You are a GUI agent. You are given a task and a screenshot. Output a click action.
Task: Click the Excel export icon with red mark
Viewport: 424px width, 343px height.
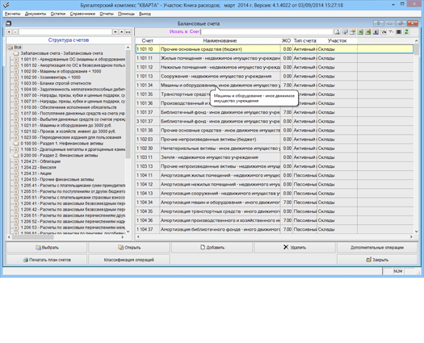tap(367, 32)
